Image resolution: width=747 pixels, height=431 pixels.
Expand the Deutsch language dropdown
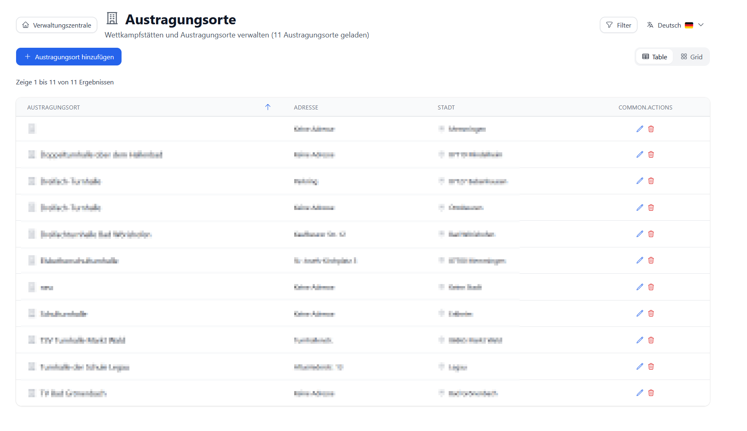(x=675, y=25)
